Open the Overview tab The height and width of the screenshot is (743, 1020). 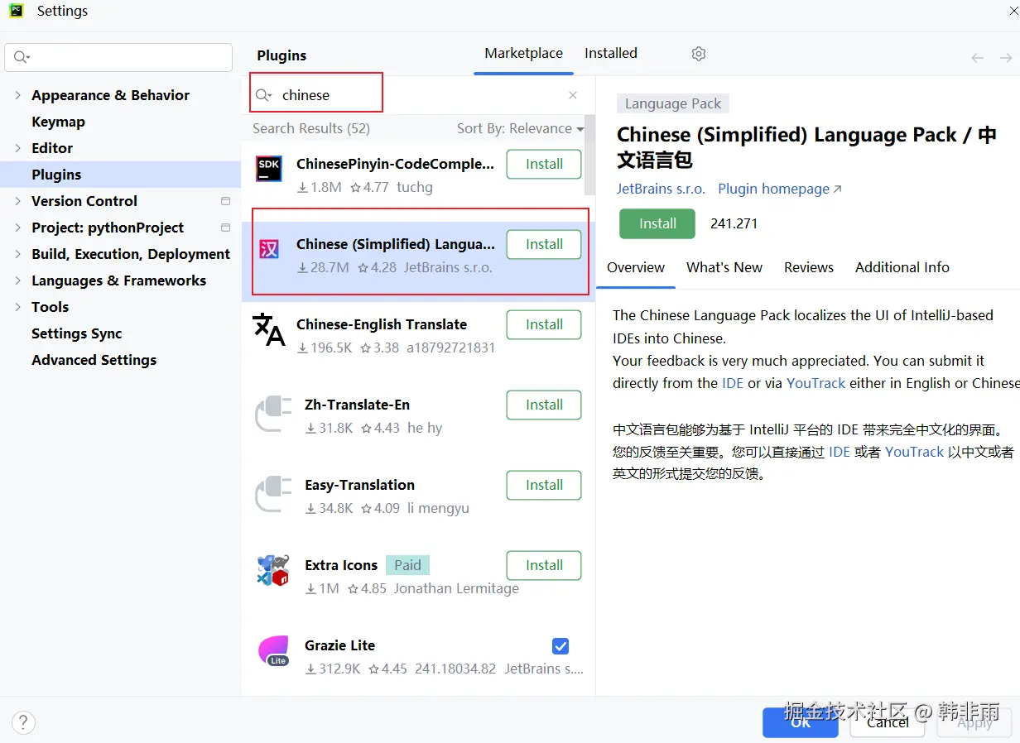636,267
